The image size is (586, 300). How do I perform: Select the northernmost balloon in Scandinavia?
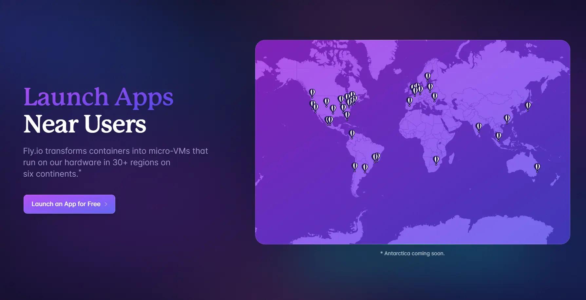coord(427,76)
